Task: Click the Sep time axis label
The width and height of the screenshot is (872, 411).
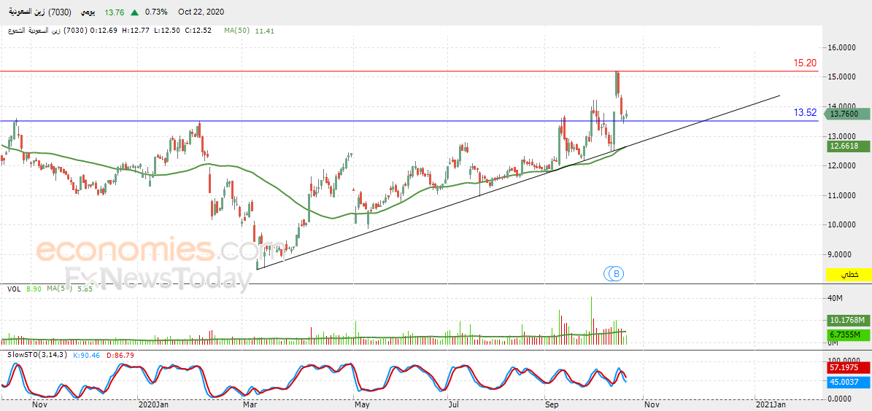Action: (x=552, y=405)
